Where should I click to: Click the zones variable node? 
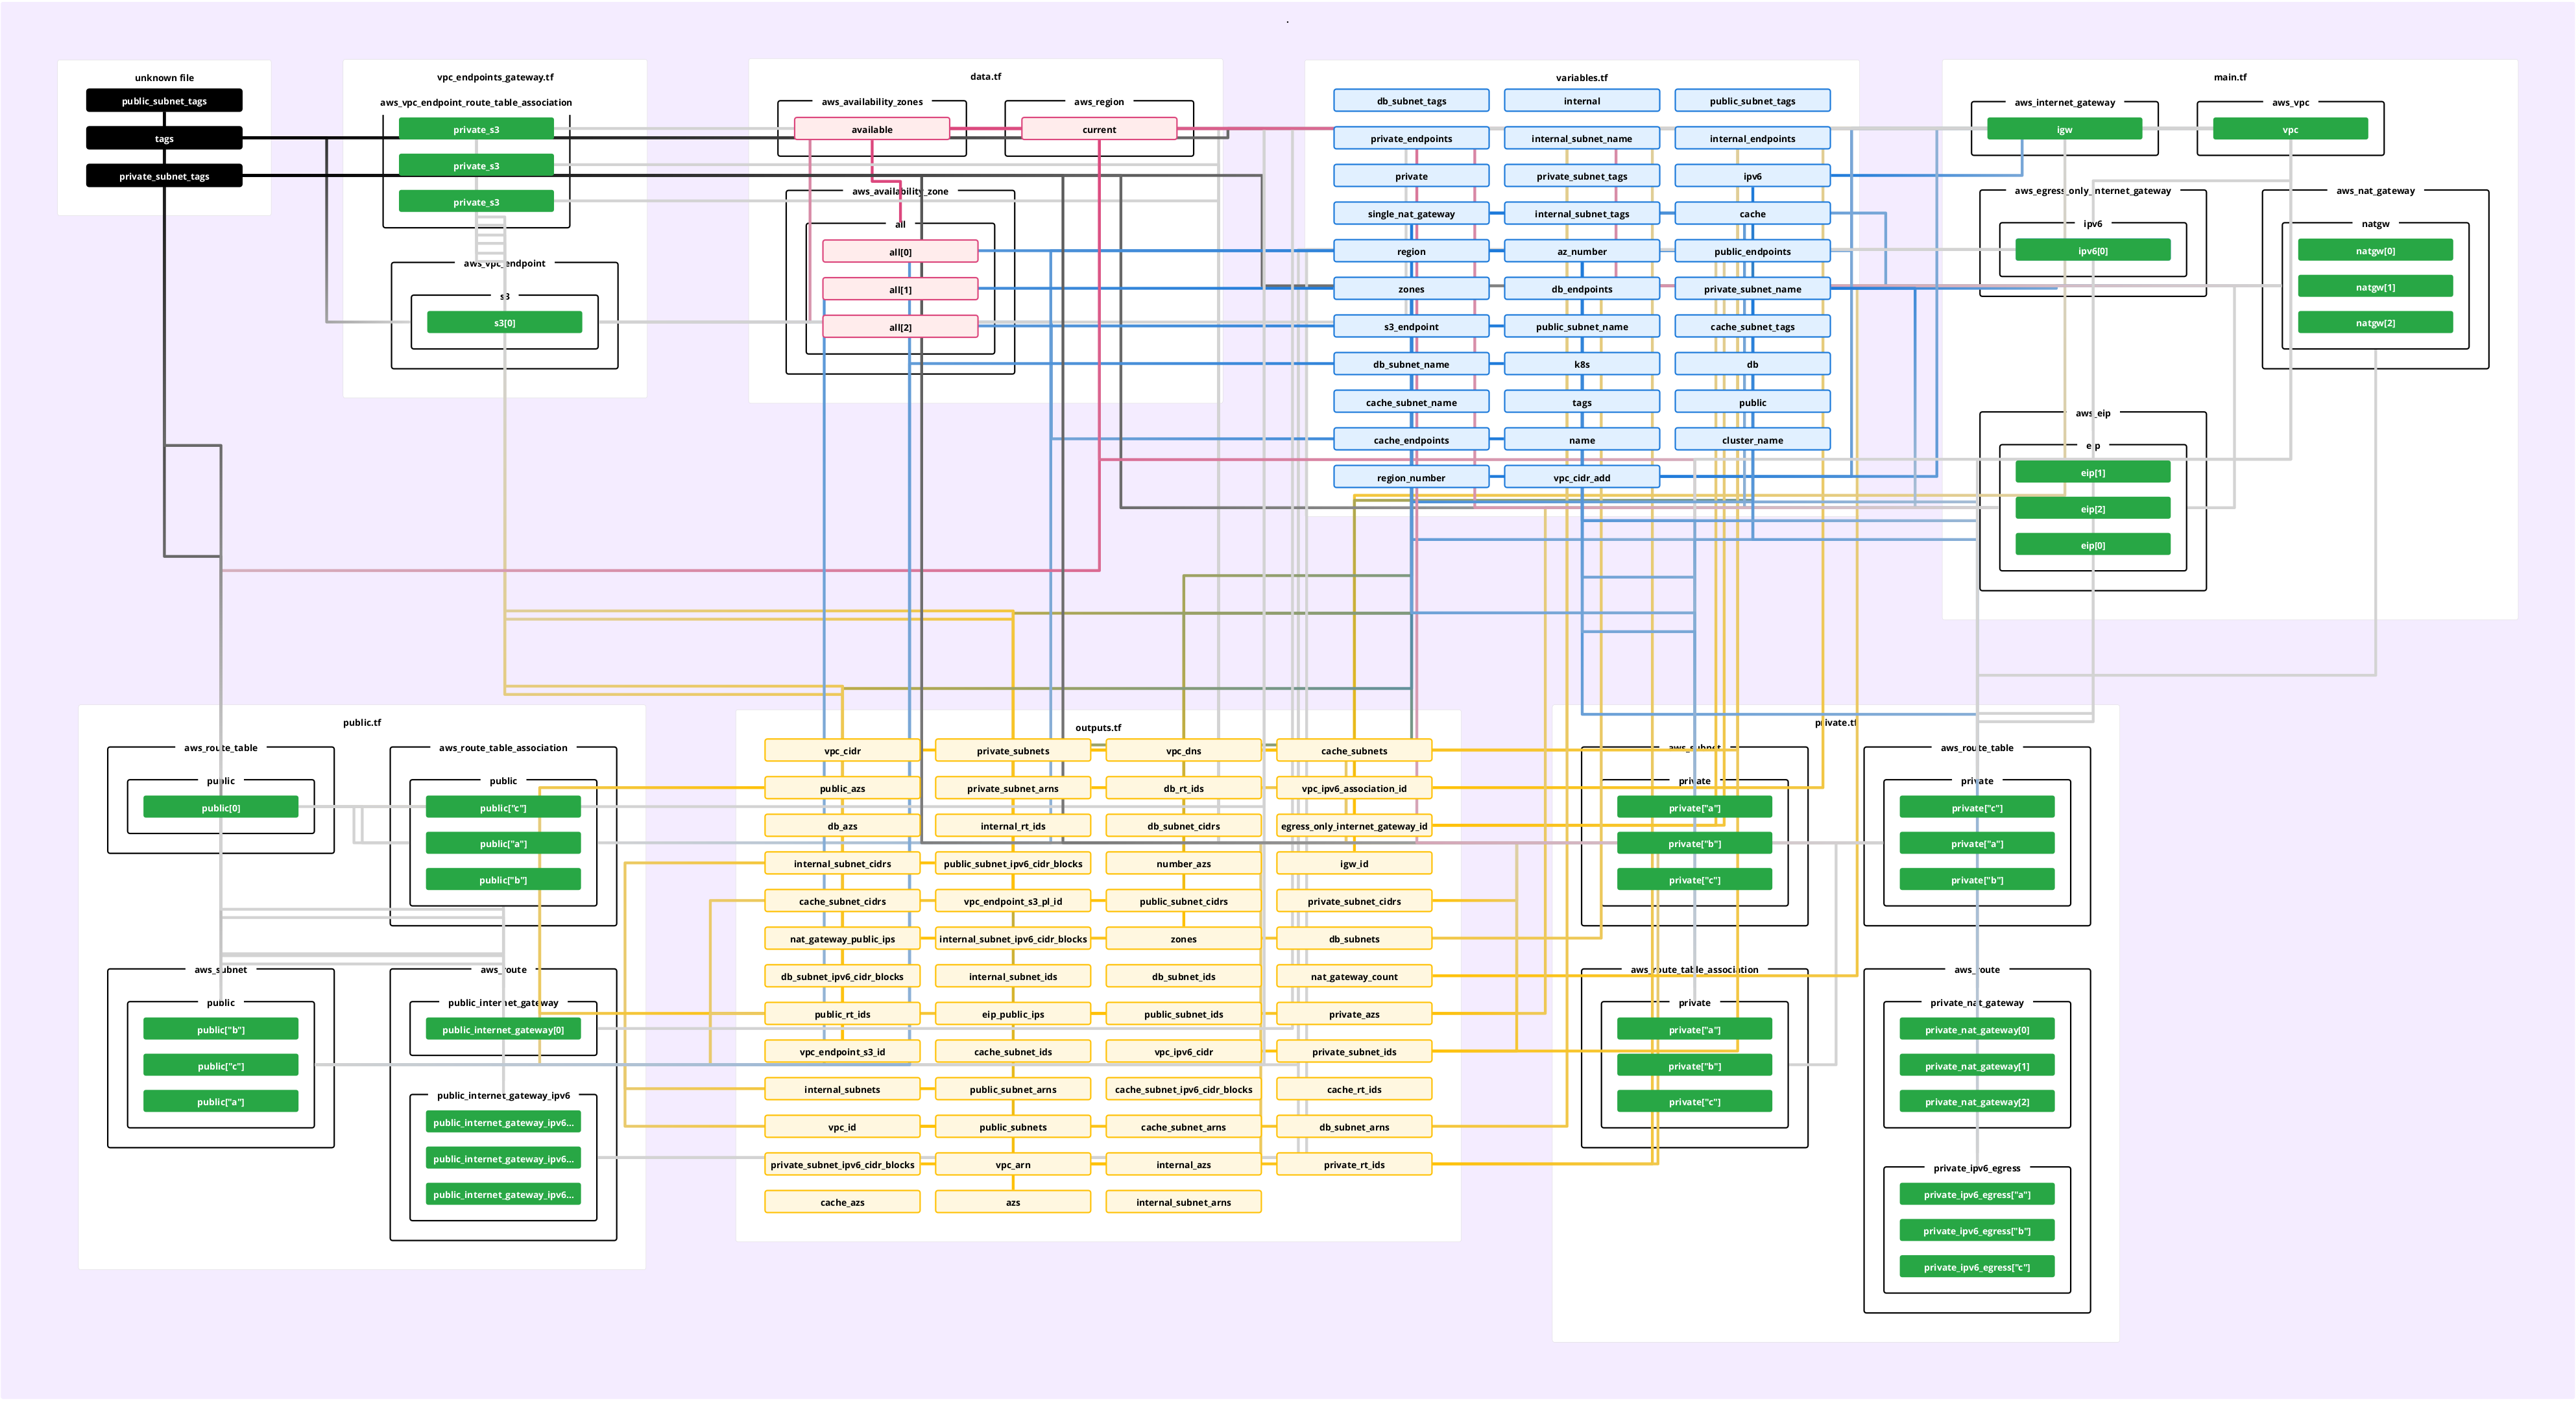coord(1411,289)
